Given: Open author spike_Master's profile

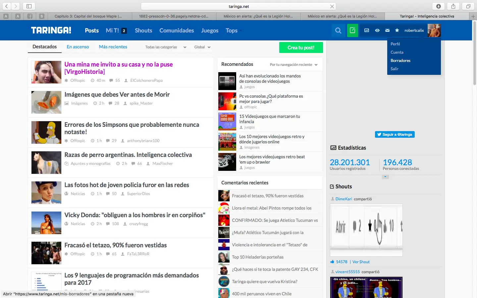Looking at the screenshot, I should (x=141, y=103).
